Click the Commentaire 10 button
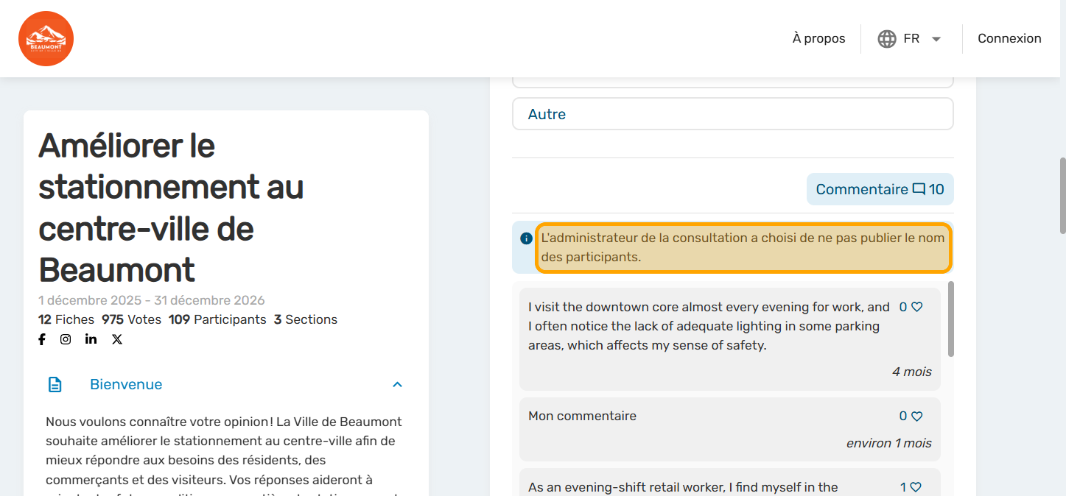This screenshot has width=1066, height=496. click(x=880, y=189)
